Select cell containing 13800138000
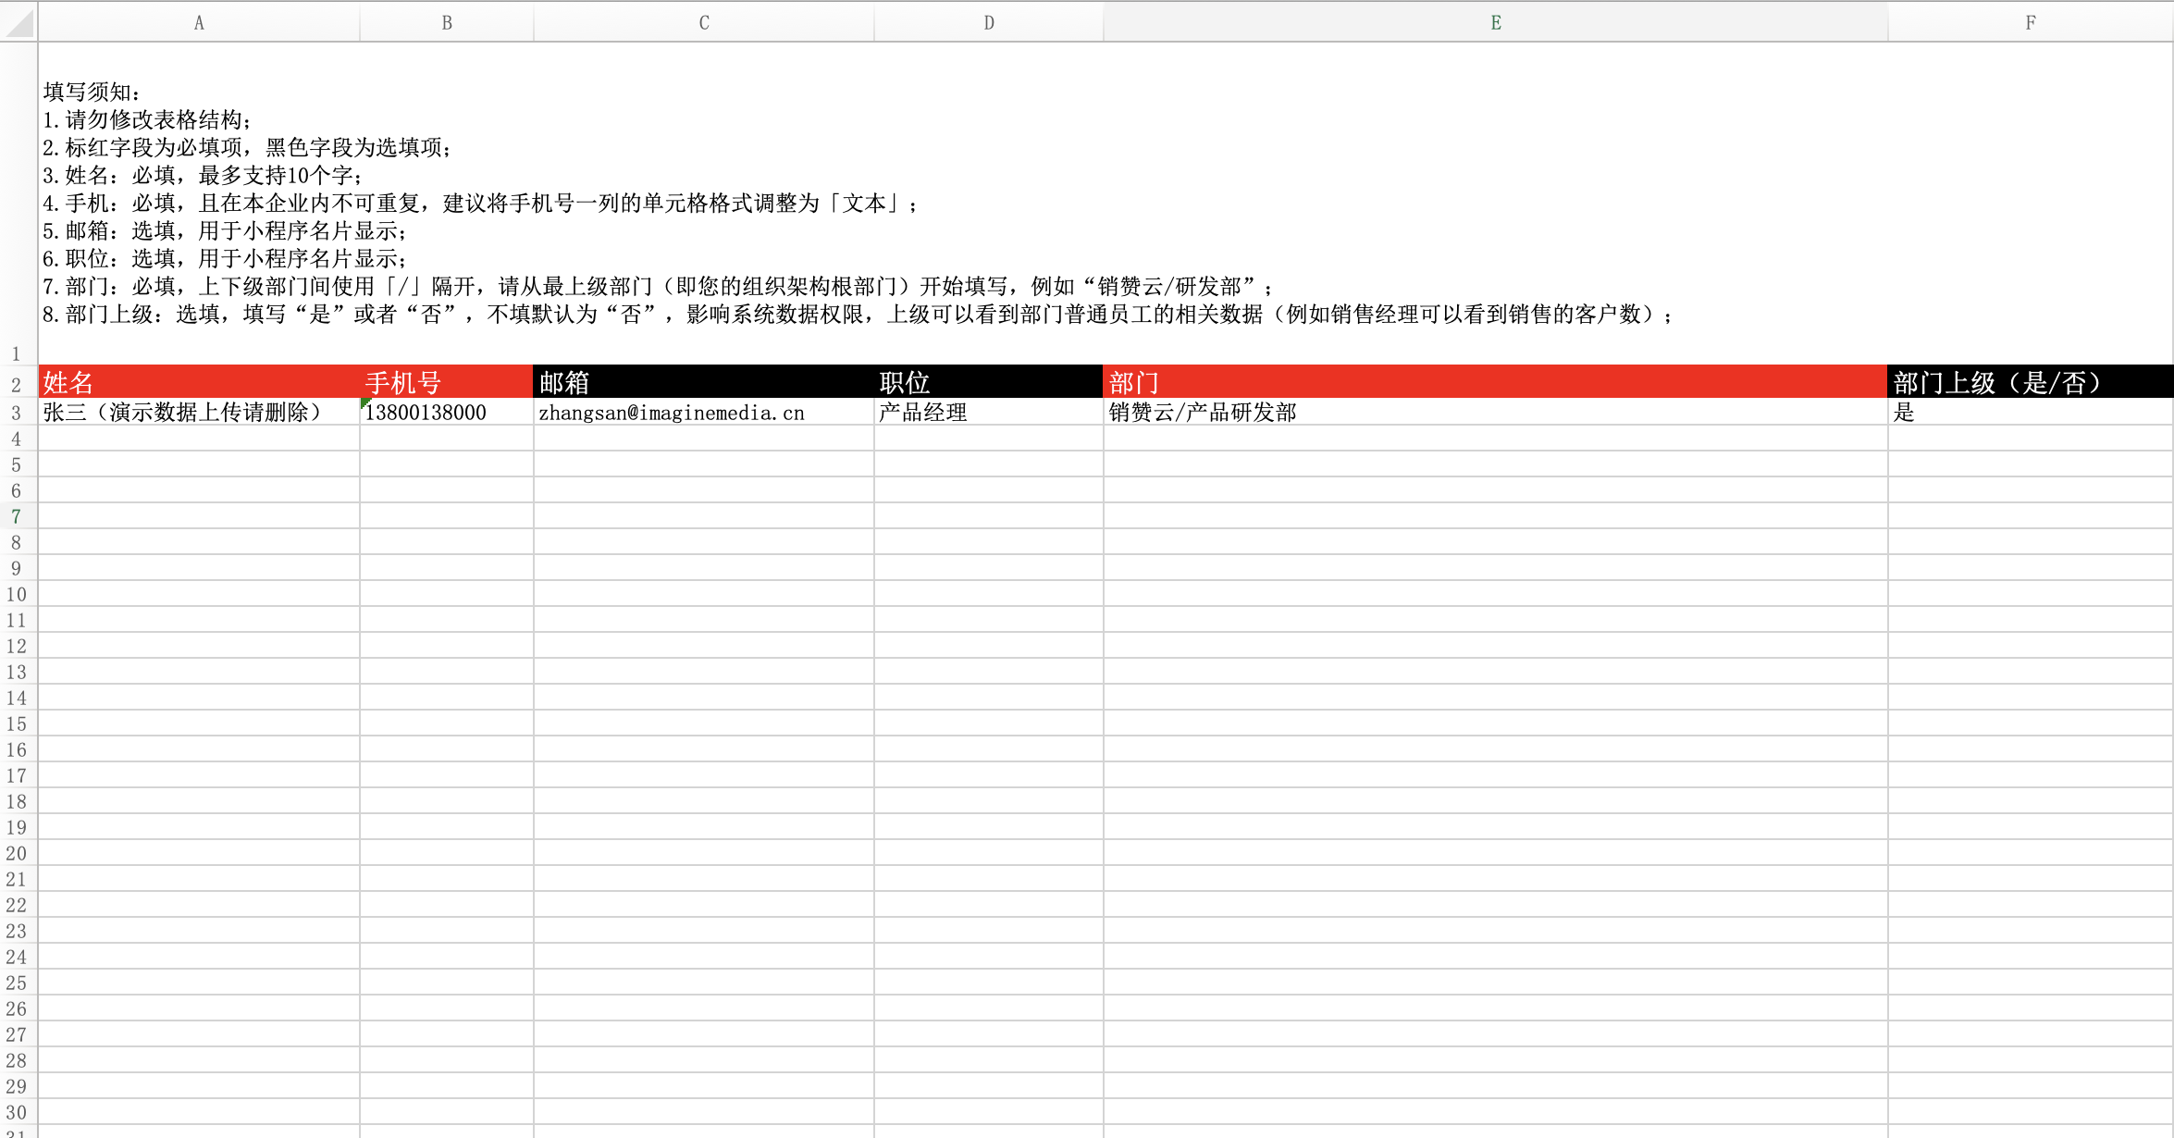Viewport: 2174px width, 1138px height. point(447,412)
